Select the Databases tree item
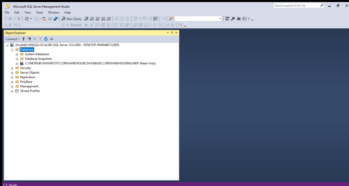The height and width of the screenshot is (186, 349). [x=27, y=50]
